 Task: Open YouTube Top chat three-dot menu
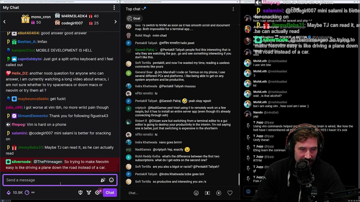coord(233,9)
